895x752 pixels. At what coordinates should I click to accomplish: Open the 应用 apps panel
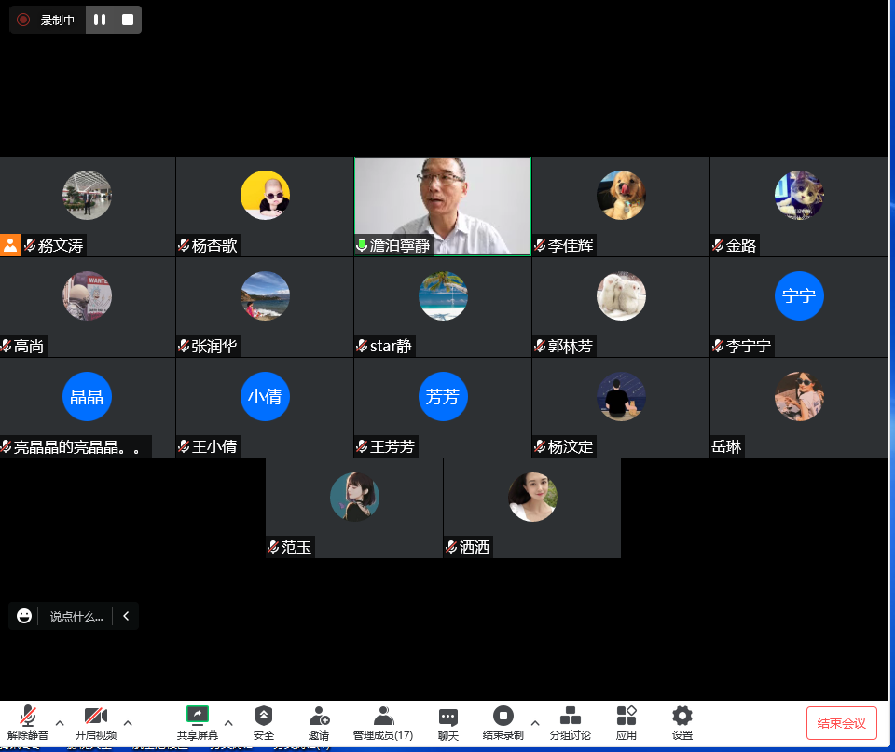click(x=626, y=721)
